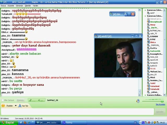Viewport: 167px width, 125px height.
Task: Select BaTMaN_Hac... in the user list
Action: (x=156, y=31)
